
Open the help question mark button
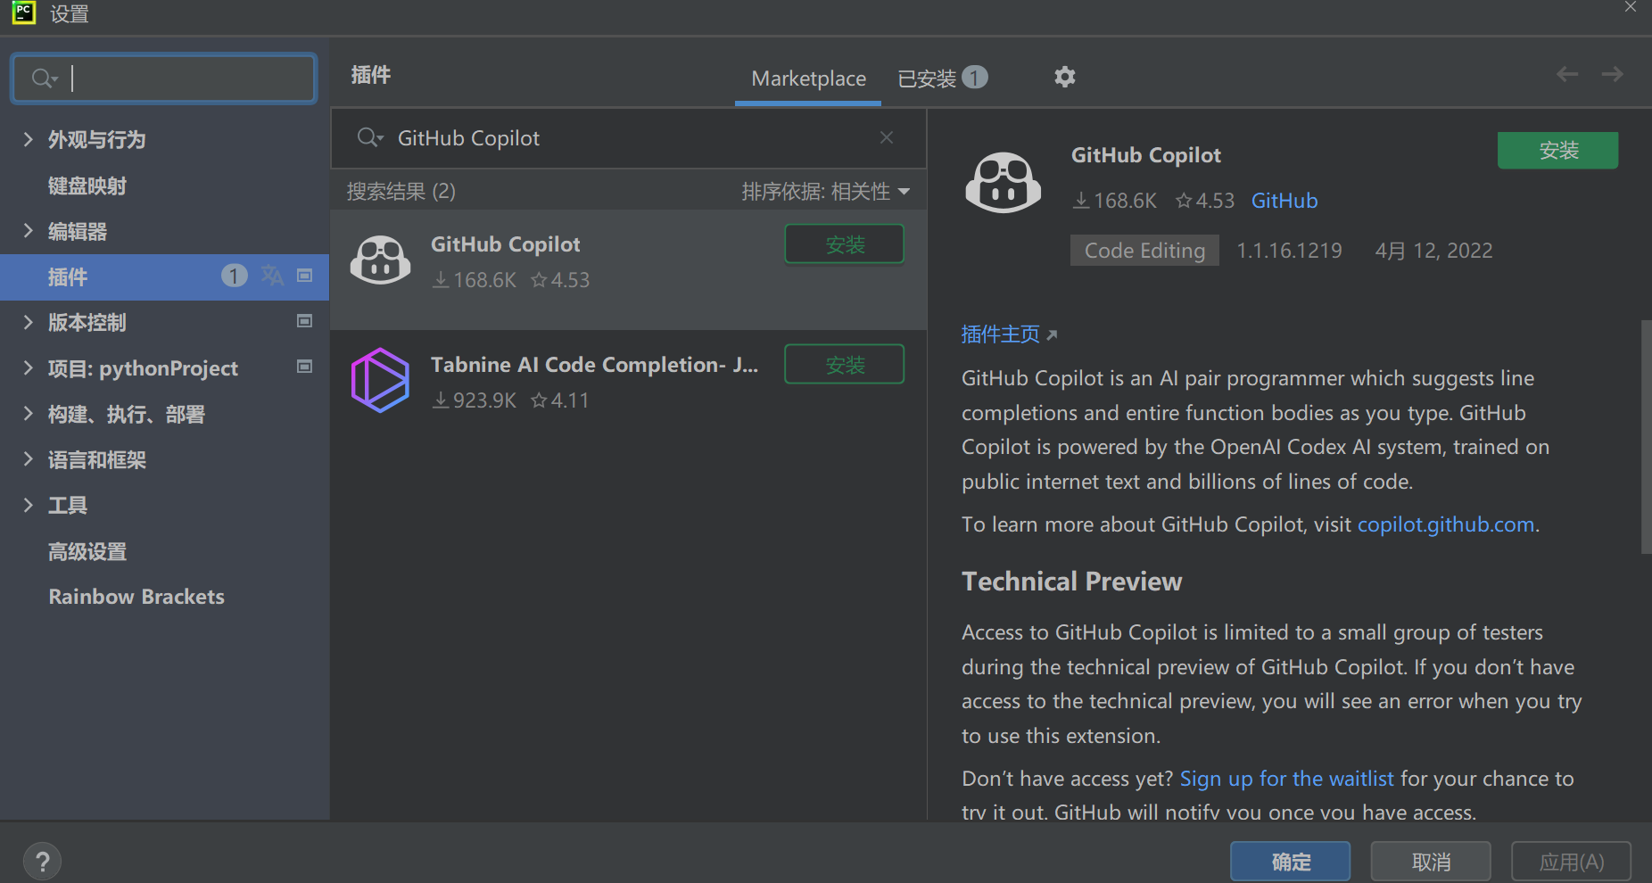coord(42,862)
